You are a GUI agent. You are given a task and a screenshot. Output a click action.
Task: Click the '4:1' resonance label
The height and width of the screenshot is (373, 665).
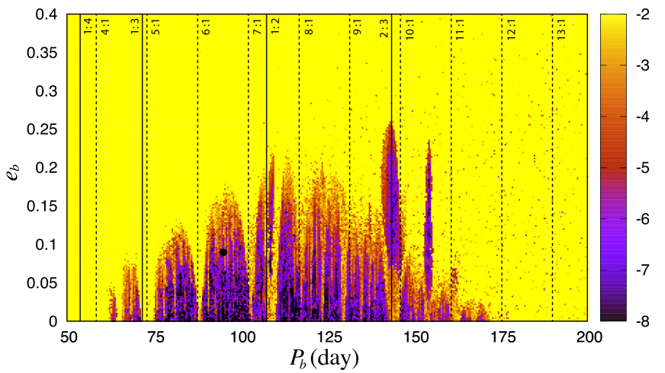tap(104, 26)
